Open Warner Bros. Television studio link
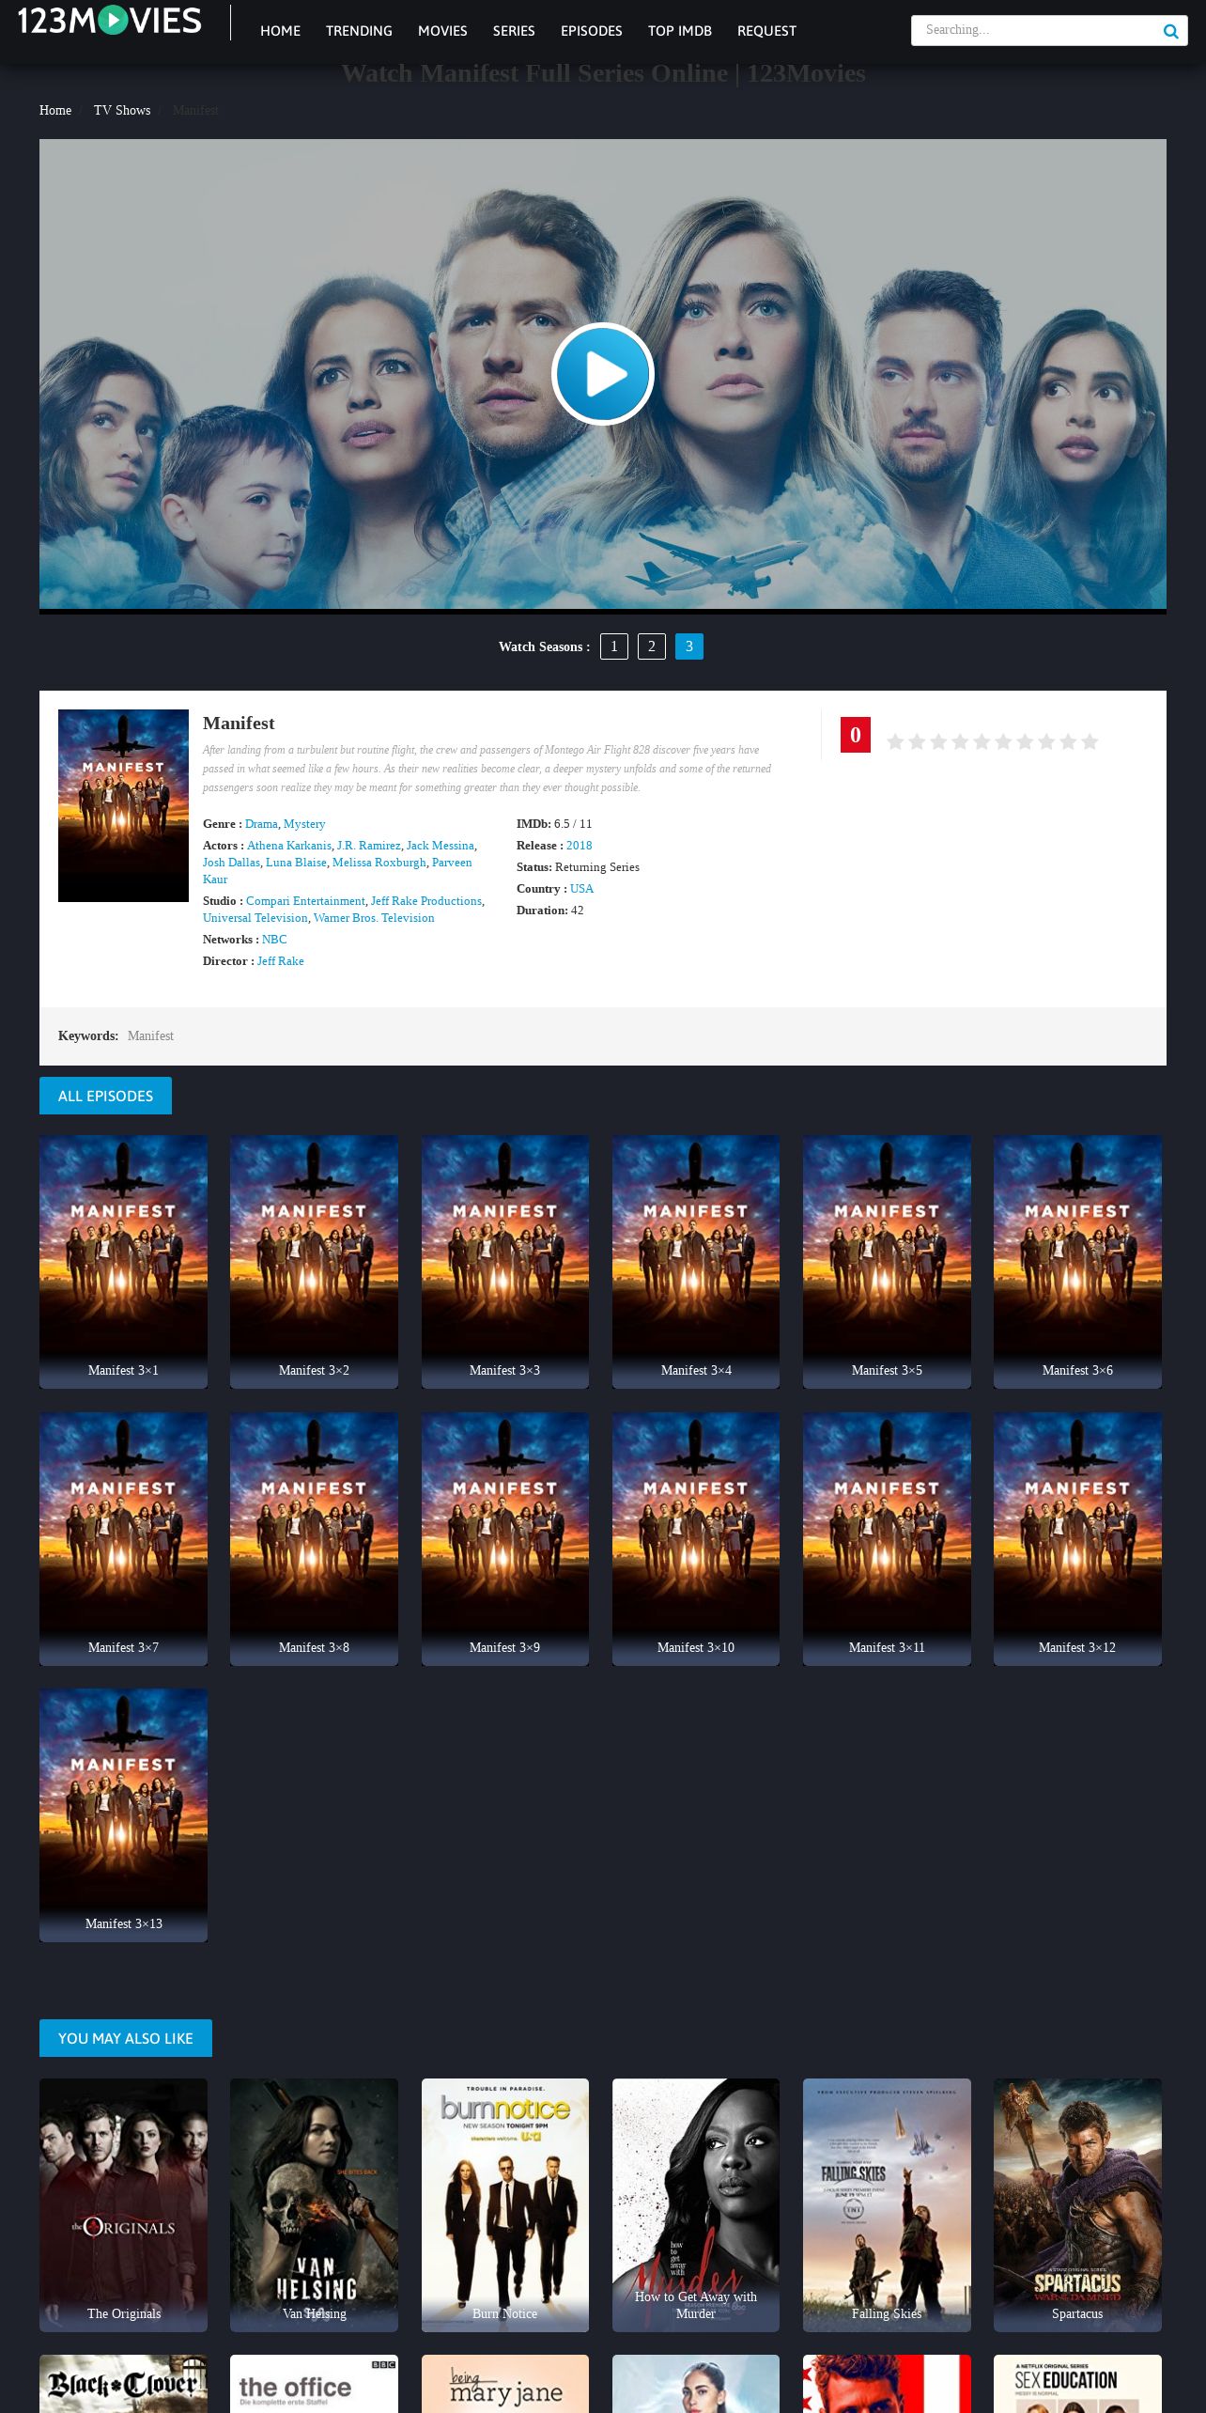The image size is (1206, 2413). click(374, 918)
